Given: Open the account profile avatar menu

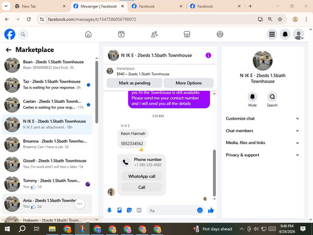Looking at the screenshot, I should tap(299, 34).
